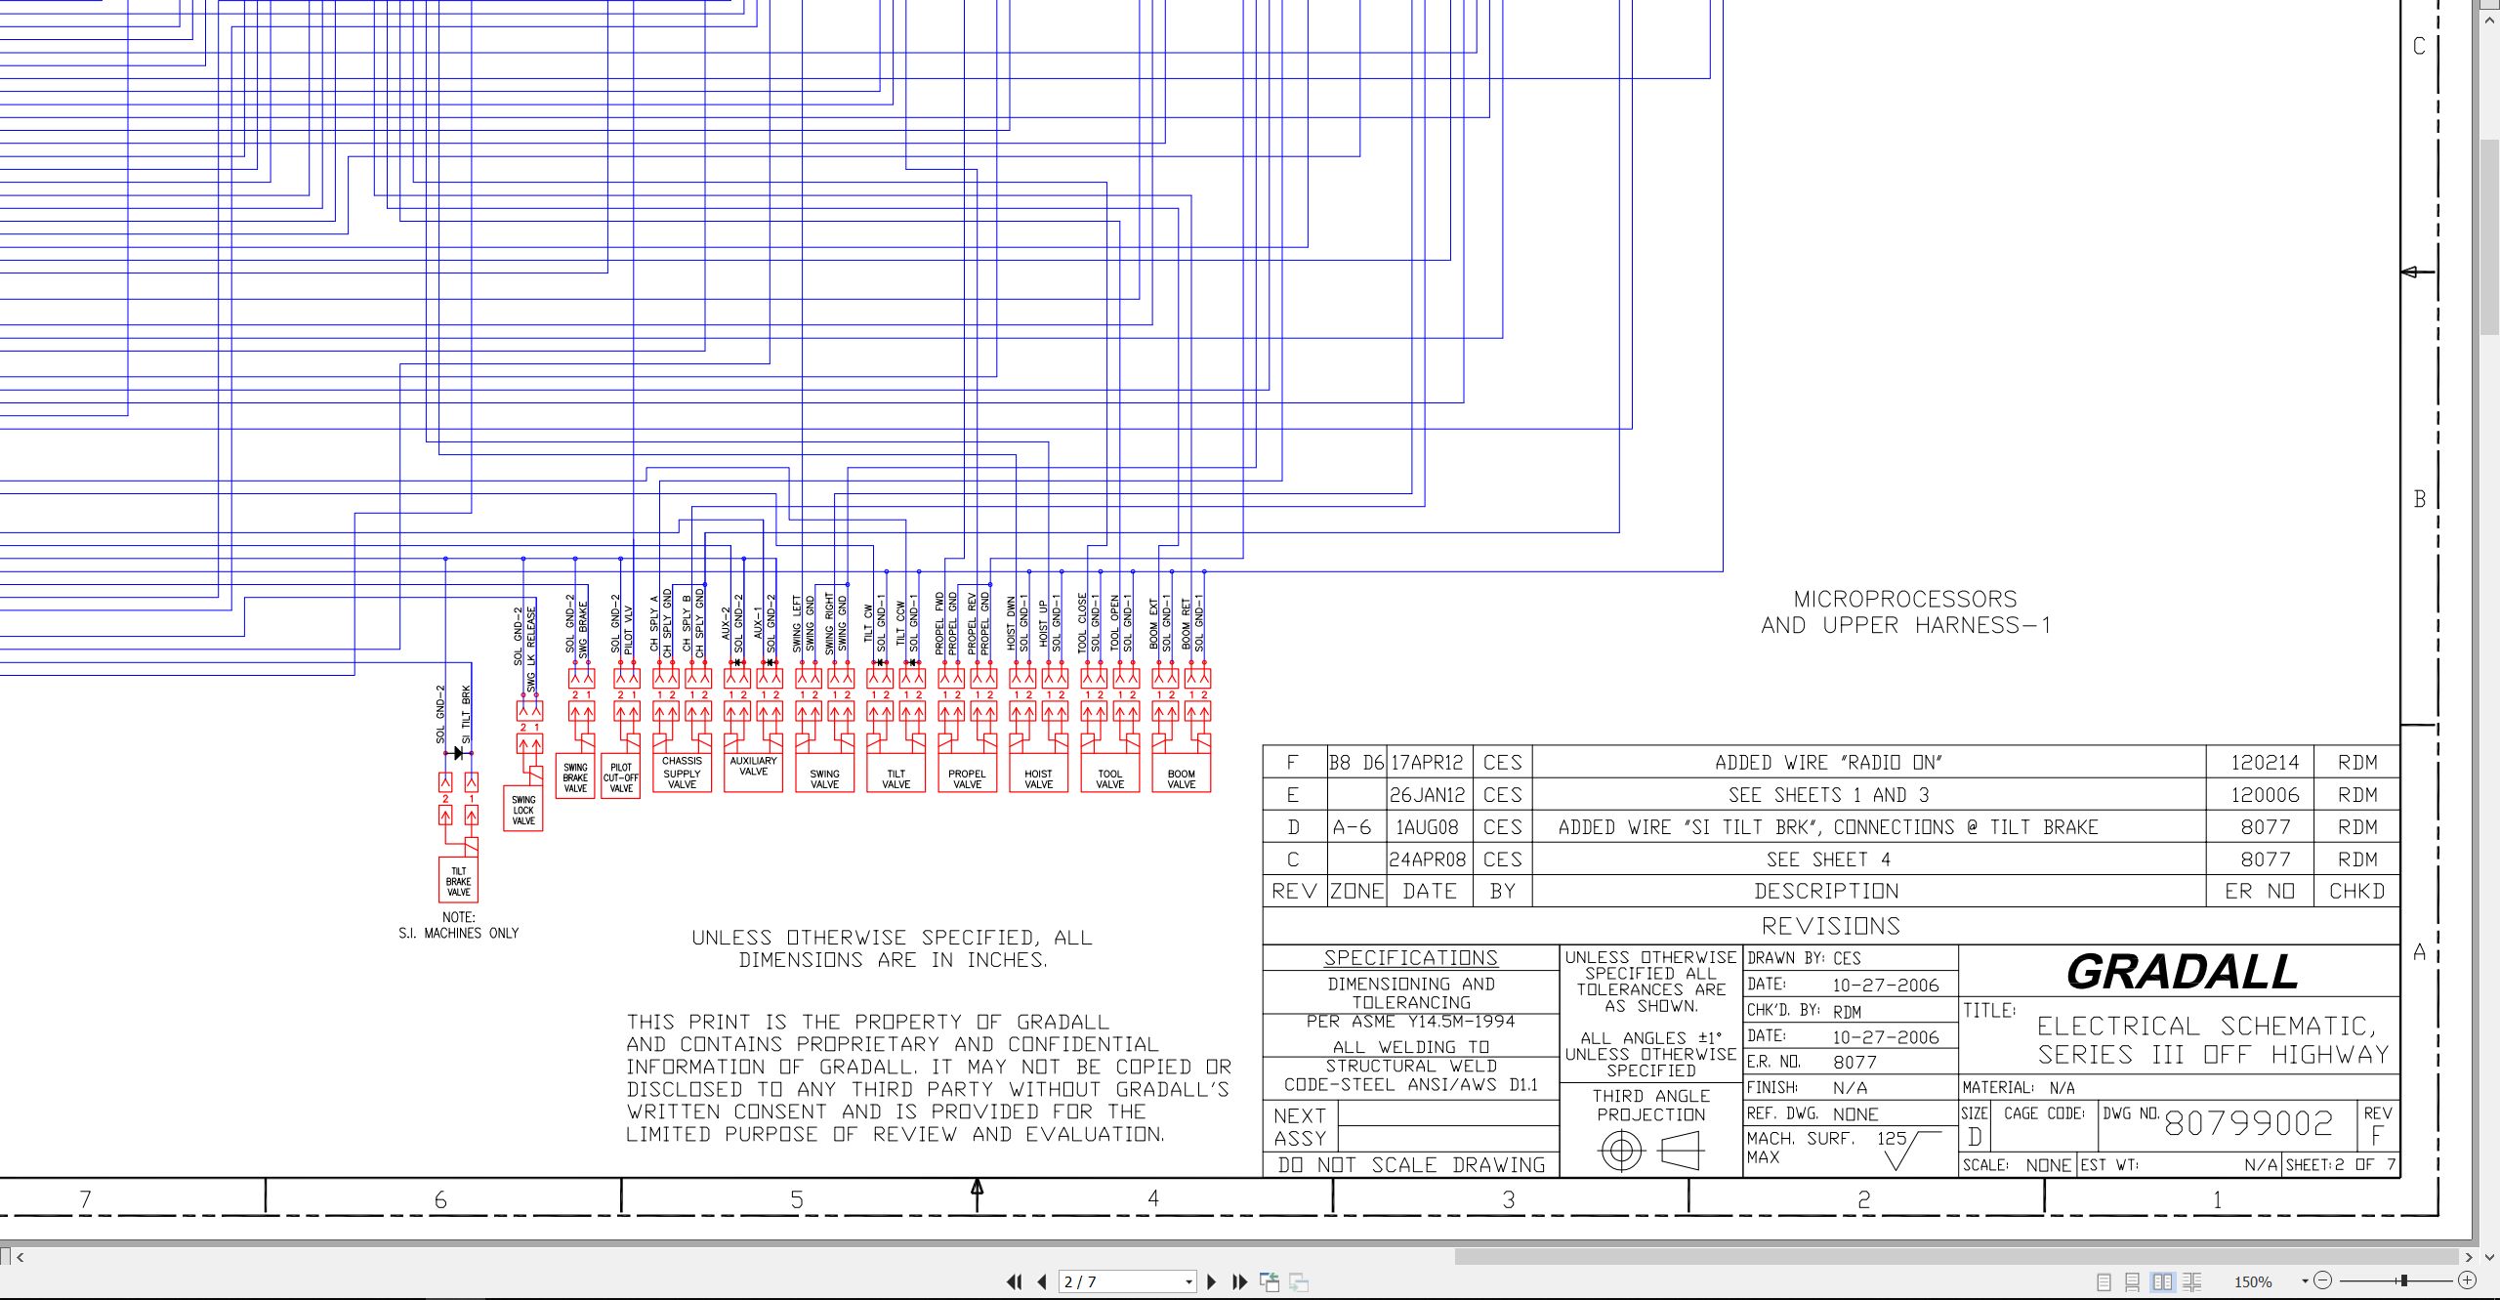Open the zoom level dropdown arrow

click(x=2305, y=1281)
